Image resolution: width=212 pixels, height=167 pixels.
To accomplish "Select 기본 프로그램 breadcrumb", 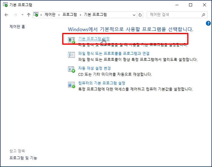I will tap(95, 14).
